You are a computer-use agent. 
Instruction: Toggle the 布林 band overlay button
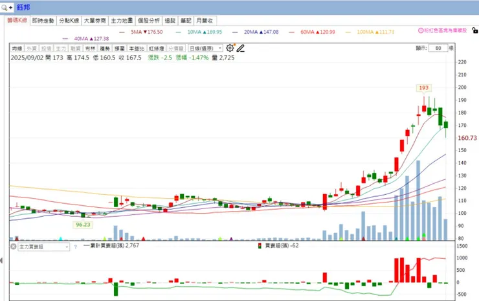coord(90,49)
